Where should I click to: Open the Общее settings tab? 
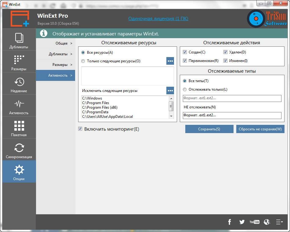56,43
